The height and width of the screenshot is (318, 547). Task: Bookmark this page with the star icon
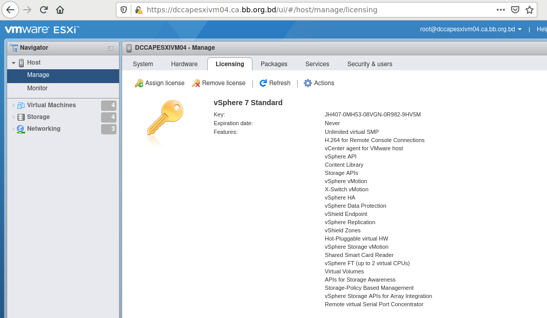click(x=530, y=10)
